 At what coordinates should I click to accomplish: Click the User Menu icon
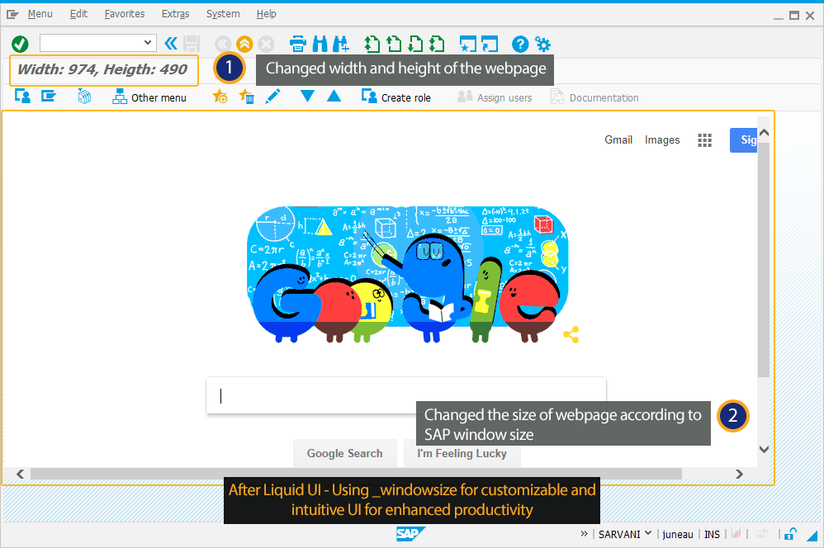click(22, 97)
